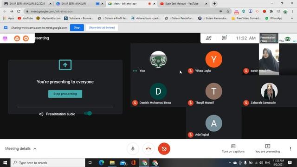This screenshot has height=167, width=297.
Task: Click the purple extension icon at top left
Action: pyautogui.click(x=5, y=39)
